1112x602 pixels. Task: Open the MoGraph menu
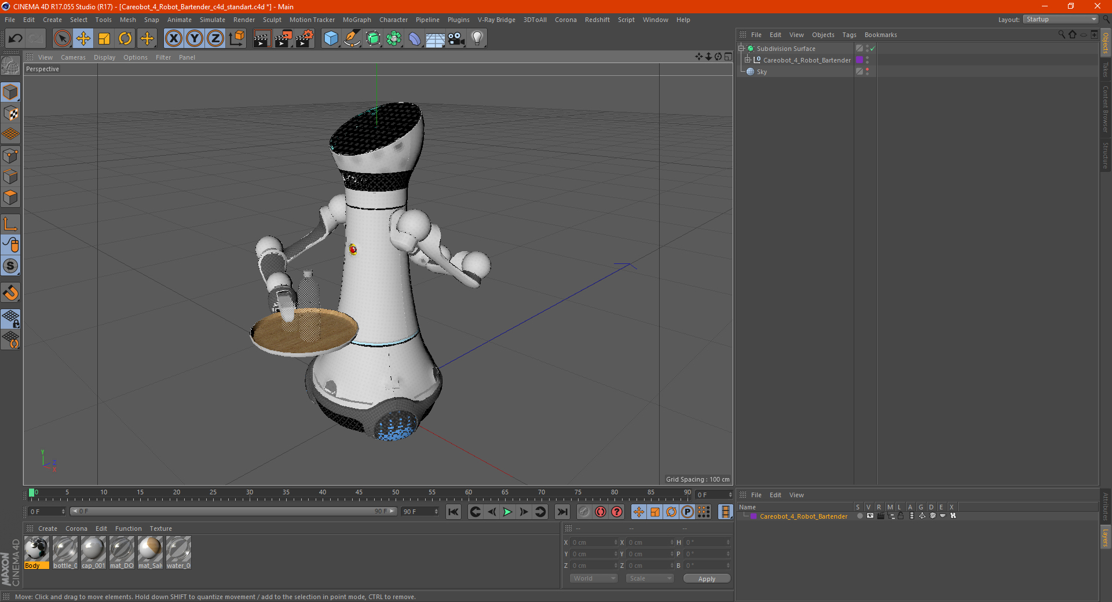[357, 20]
